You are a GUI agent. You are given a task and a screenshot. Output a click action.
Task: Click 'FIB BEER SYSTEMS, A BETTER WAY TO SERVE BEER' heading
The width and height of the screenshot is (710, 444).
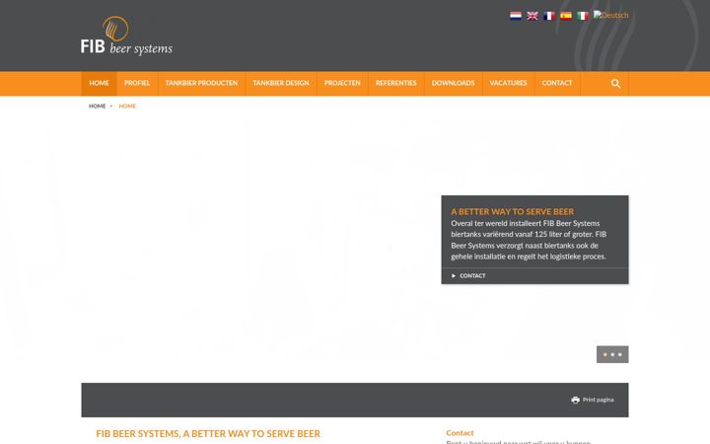[x=208, y=433]
